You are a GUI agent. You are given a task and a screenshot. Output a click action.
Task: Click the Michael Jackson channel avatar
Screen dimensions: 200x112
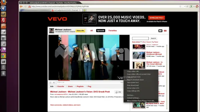click(x=52, y=31)
